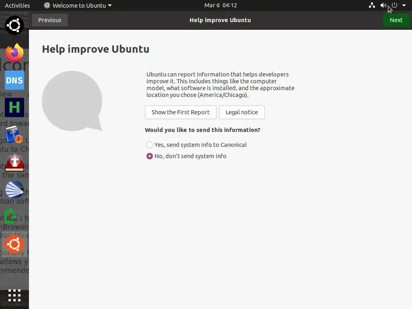Click the Ubuntu logo at top of dock

click(14, 25)
